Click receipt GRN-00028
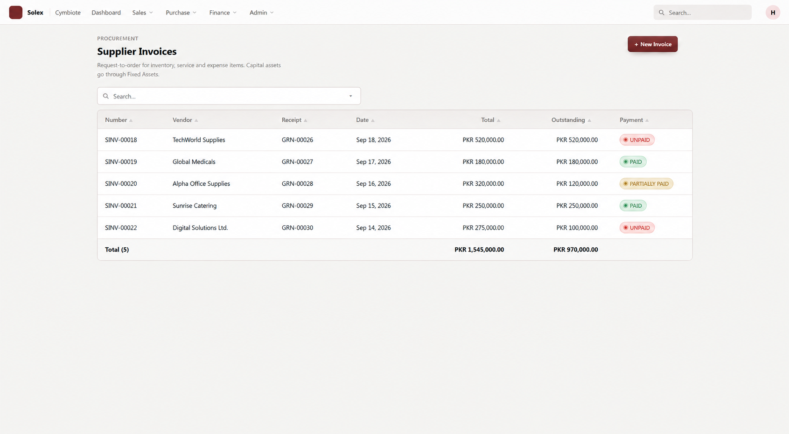 [x=297, y=184]
